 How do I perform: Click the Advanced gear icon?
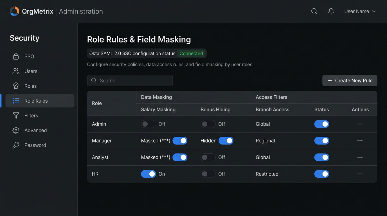(x=16, y=130)
